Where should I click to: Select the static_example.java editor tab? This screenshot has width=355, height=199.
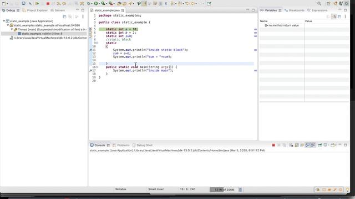(x=107, y=11)
